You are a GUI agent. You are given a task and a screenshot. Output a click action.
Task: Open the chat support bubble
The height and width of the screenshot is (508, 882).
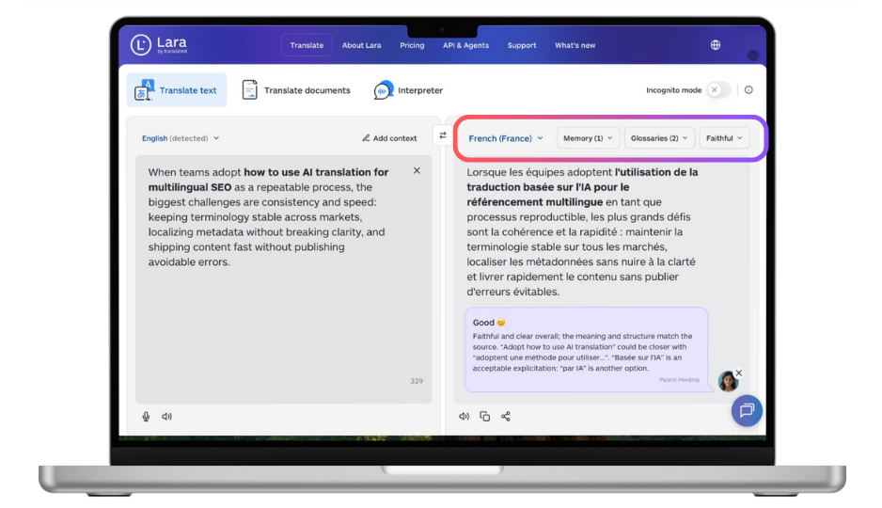coord(747,411)
